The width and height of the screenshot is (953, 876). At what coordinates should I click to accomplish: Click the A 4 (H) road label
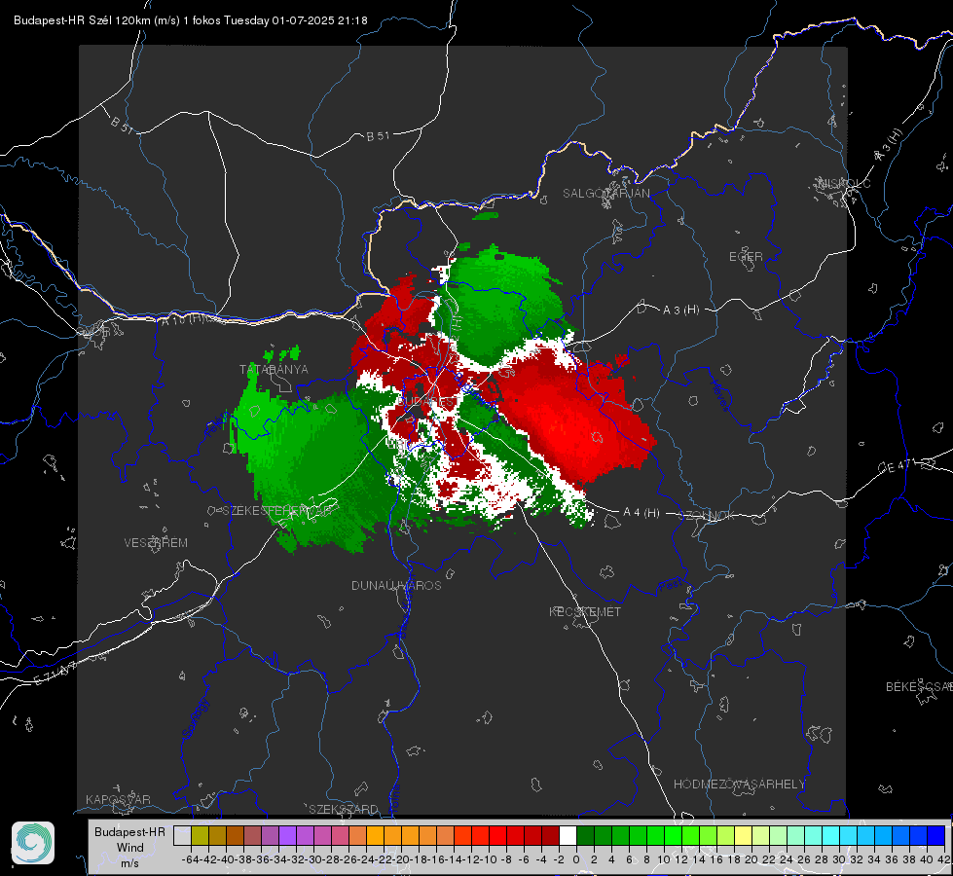(x=641, y=513)
